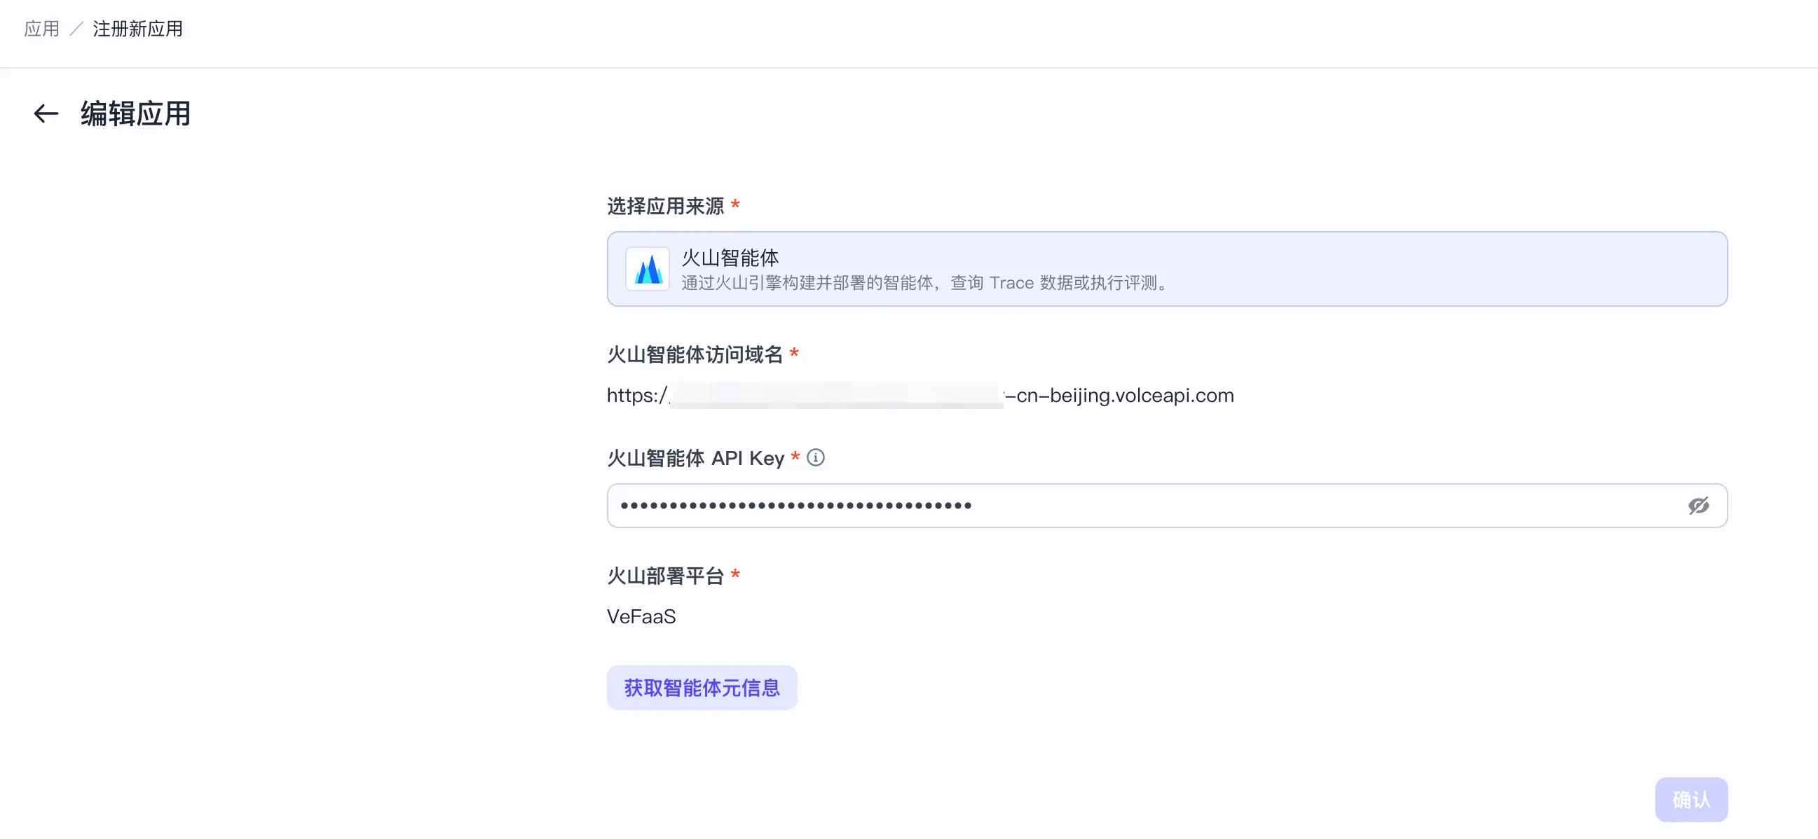Viewport: 1818px width, 839px height.
Task: Show info tooltip for API Key
Action: click(815, 457)
